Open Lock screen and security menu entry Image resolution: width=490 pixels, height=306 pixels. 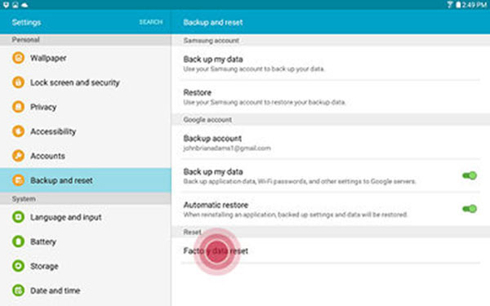pyautogui.click(x=85, y=82)
